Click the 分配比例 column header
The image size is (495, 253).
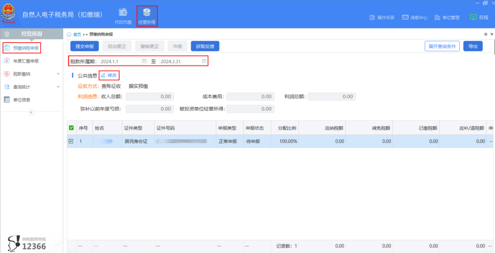point(285,128)
